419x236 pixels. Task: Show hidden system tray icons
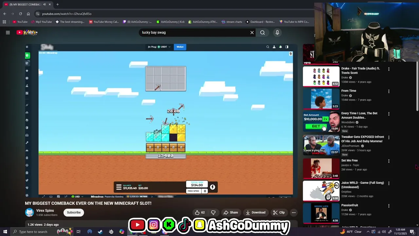tap(368, 232)
